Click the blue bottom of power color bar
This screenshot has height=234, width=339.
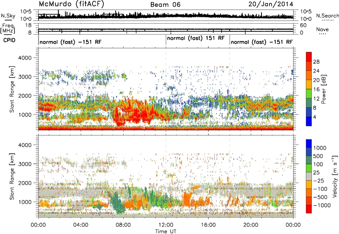(309, 122)
